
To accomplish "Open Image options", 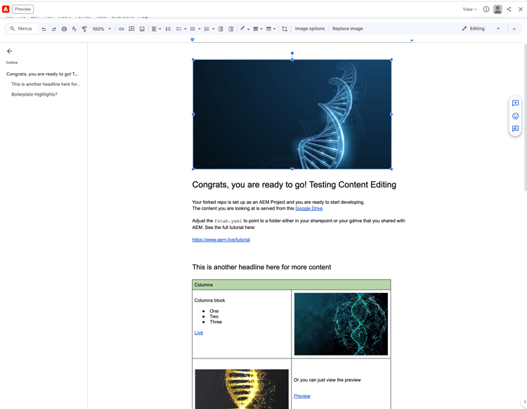I will 310,29.
